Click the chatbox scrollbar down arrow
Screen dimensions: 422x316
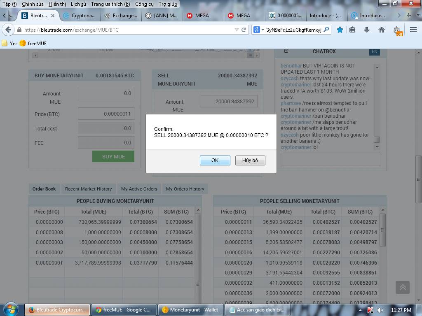coord(377,147)
